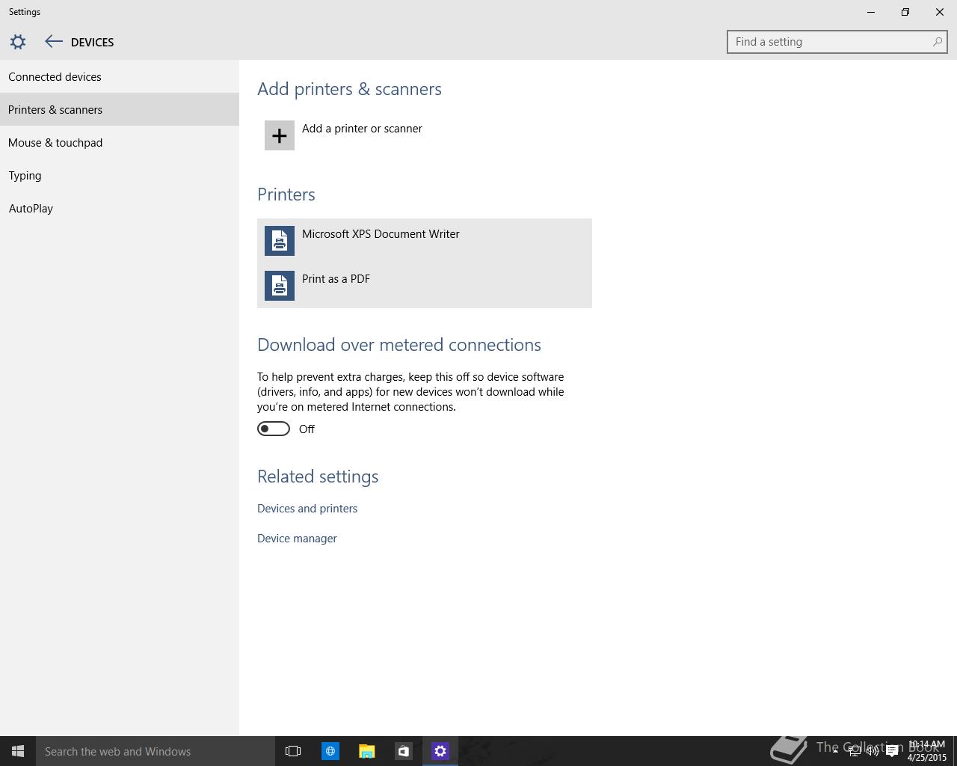Click the magnifier icon in Find a setting
The height and width of the screenshot is (766, 957).
pyautogui.click(x=937, y=42)
